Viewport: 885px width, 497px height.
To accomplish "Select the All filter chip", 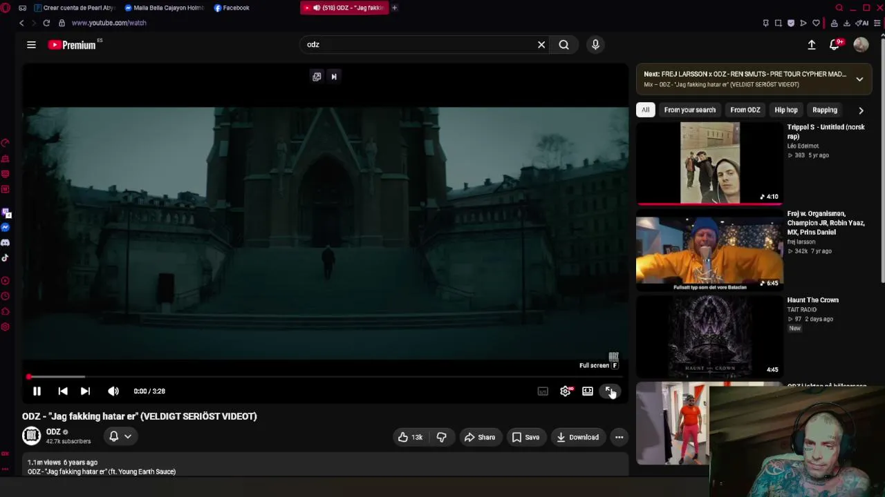I will tap(645, 110).
